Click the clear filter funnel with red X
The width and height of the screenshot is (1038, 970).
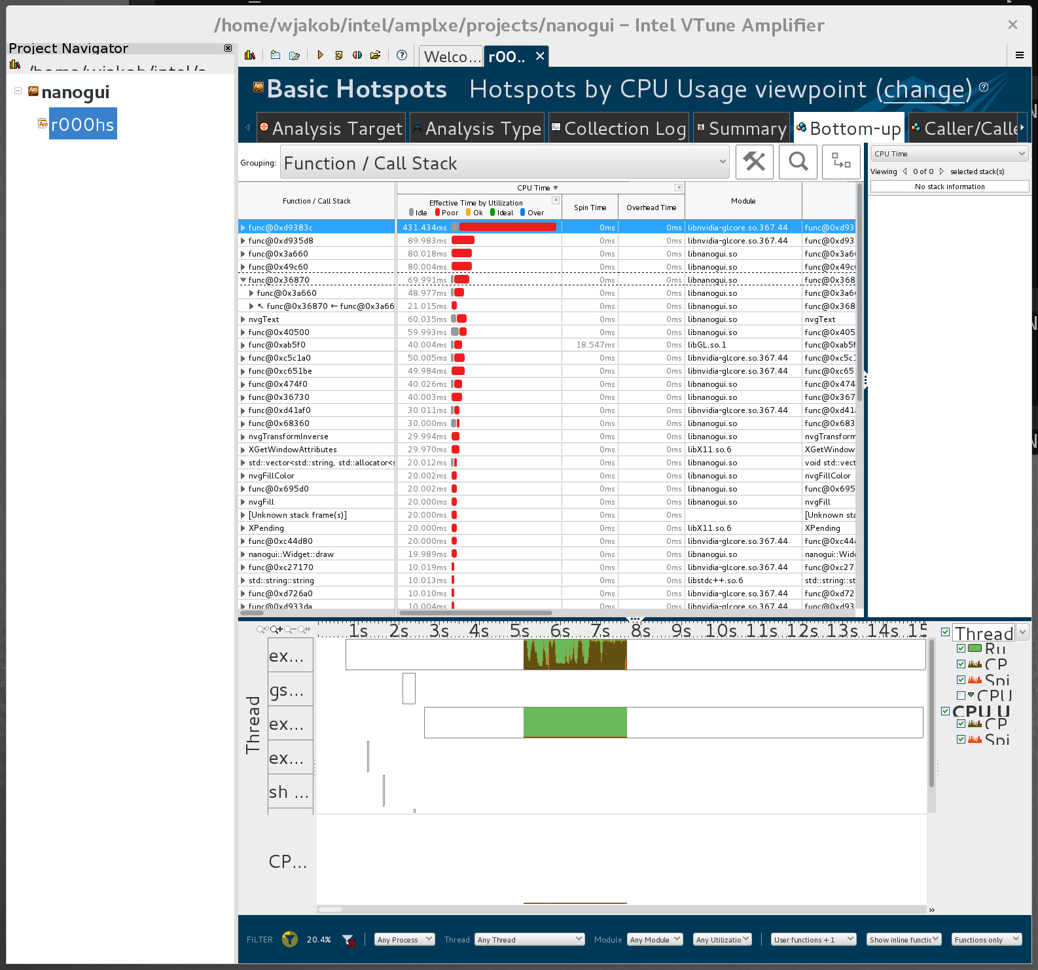[349, 941]
